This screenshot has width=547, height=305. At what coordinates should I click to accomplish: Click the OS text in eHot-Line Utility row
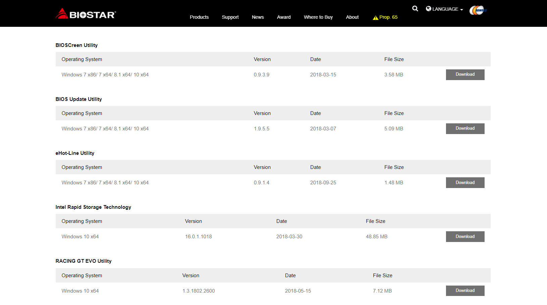tap(105, 183)
